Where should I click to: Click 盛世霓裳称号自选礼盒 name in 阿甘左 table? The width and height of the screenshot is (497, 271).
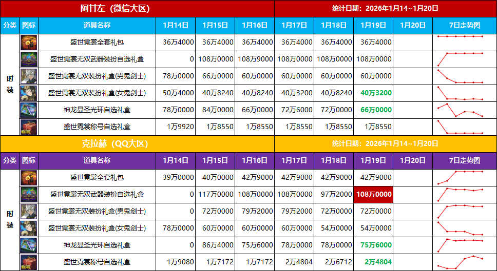coord(97,127)
